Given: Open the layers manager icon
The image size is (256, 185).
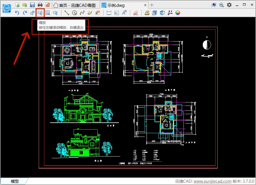Looking at the screenshot, I should point(147,13).
